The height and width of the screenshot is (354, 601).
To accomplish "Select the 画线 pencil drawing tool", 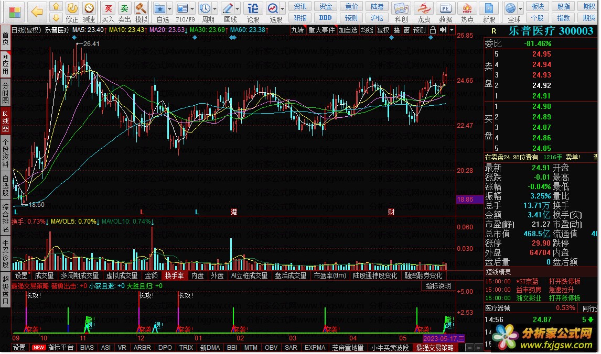I will pyautogui.click(x=228, y=8).
